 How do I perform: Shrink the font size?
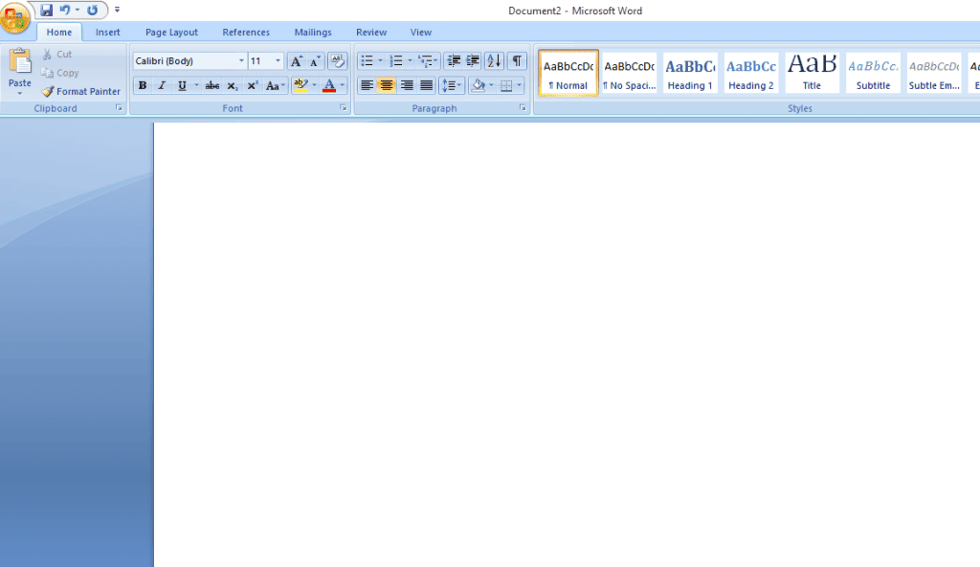pos(315,60)
